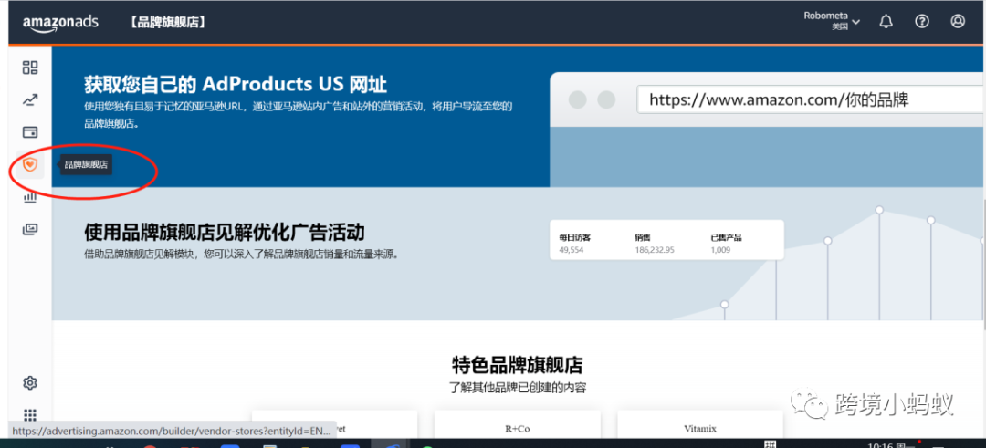The height and width of the screenshot is (448, 986).
Task: Click the amazonads logo
Action: 61,22
